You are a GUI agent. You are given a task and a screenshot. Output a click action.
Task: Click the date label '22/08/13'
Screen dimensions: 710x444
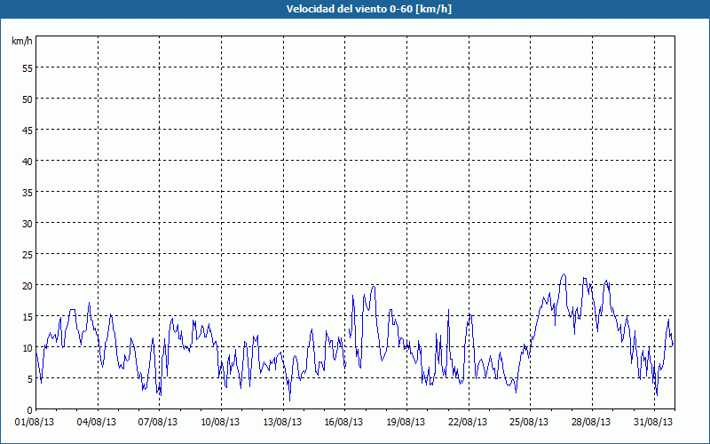468,422
